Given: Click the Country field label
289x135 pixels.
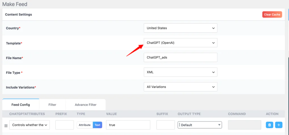Looking at the screenshot, I should pos(13,28).
